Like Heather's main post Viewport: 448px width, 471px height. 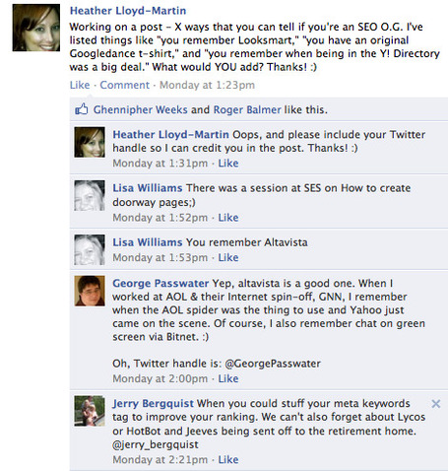pyautogui.click(x=80, y=85)
